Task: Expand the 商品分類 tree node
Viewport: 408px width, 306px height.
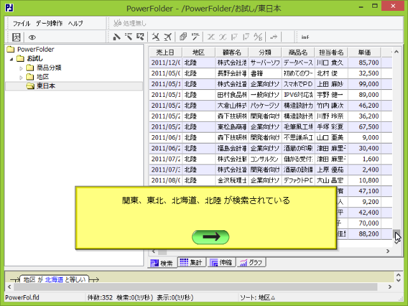Action: pyautogui.click(x=21, y=68)
